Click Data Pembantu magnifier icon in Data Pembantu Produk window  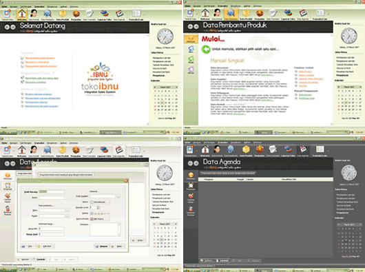(231, 13)
